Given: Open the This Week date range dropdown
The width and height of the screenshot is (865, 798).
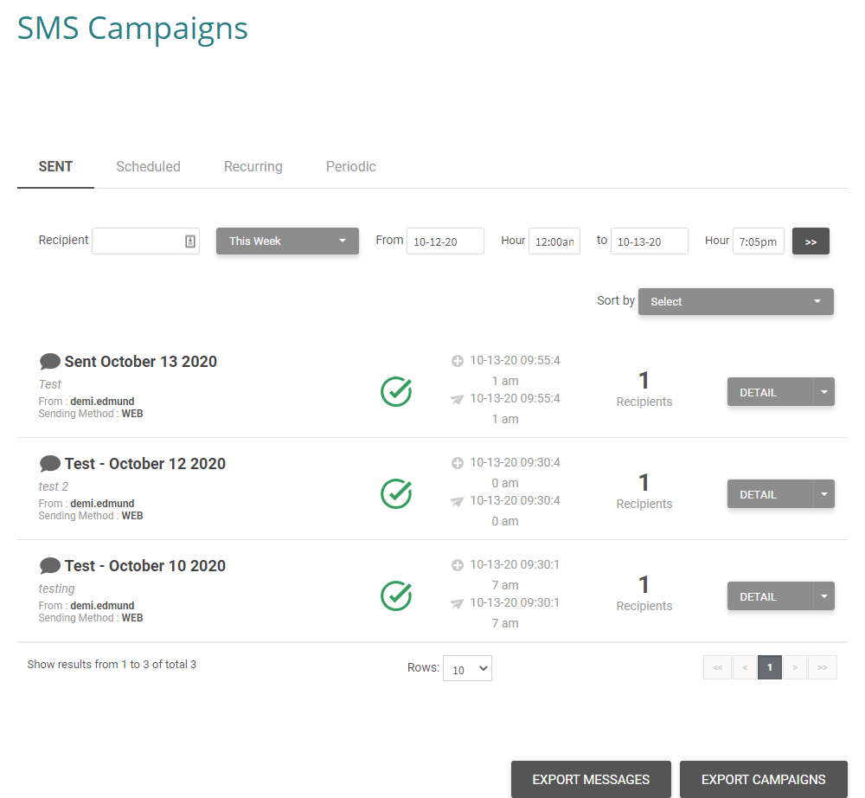Looking at the screenshot, I should tap(287, 241).
